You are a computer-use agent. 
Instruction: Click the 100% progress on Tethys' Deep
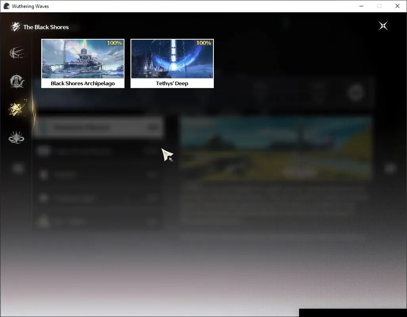[204, 43]
